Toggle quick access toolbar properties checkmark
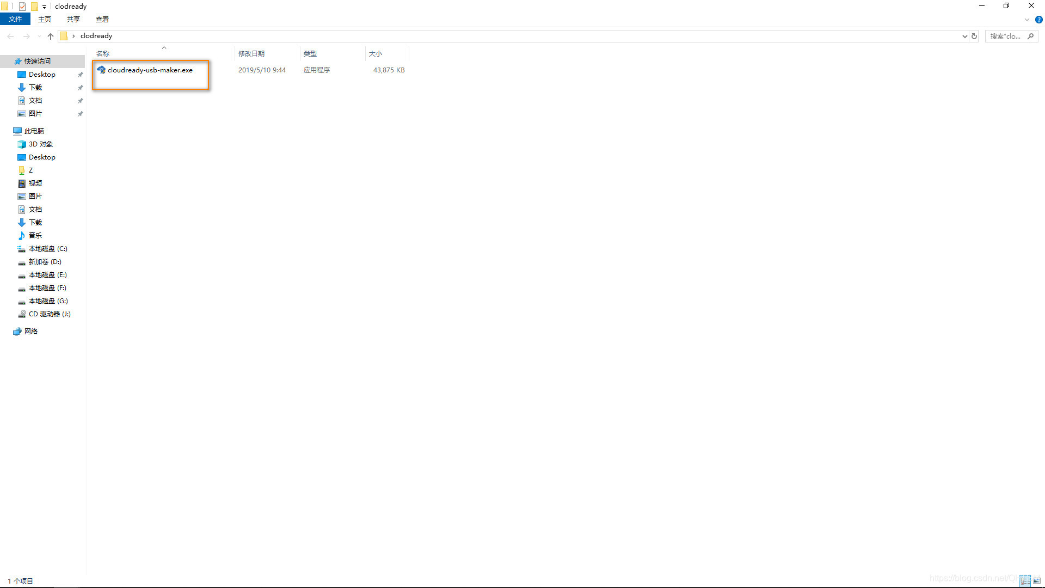Viewport: 1045px width, 588px height. (22, 7)
